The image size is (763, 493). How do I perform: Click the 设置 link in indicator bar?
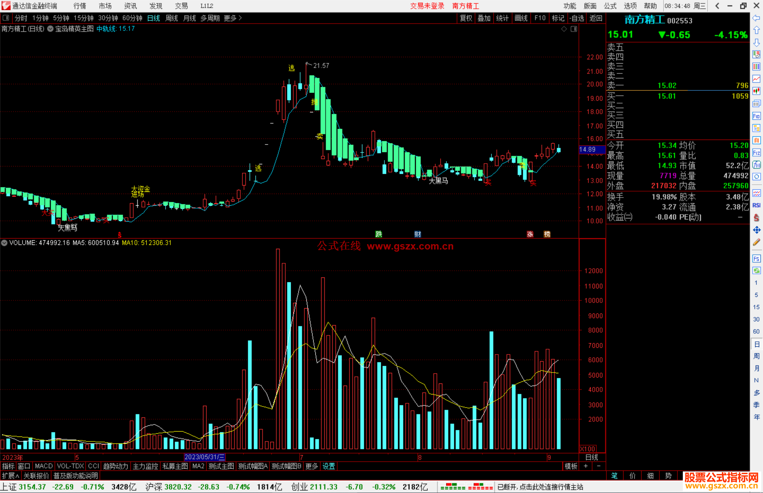pos(329,466)
